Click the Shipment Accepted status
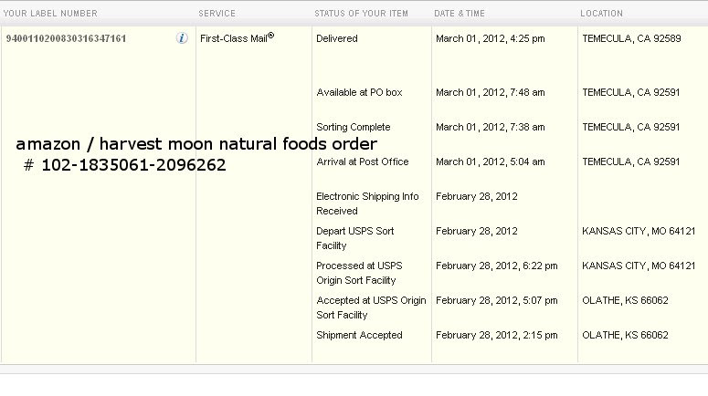The width and height of the screenshot is (708, 396). pyautogui.click(x=359, y=335)
